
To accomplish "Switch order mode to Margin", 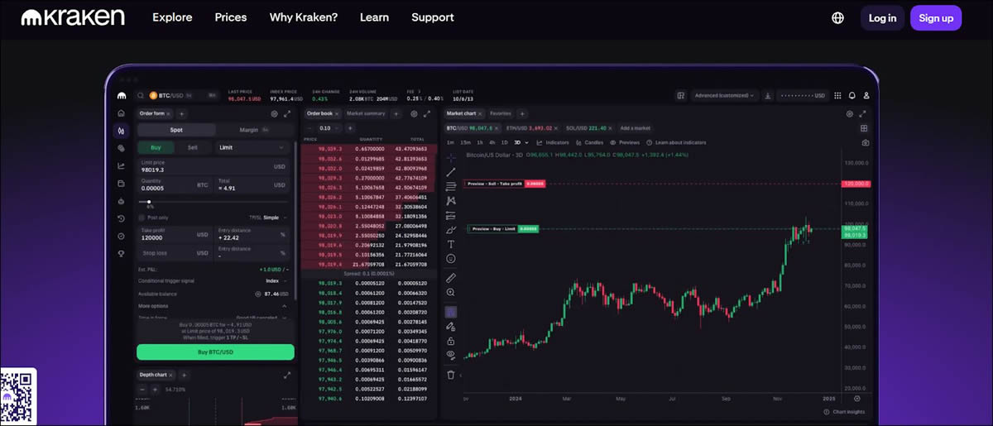I will (249, 130).
